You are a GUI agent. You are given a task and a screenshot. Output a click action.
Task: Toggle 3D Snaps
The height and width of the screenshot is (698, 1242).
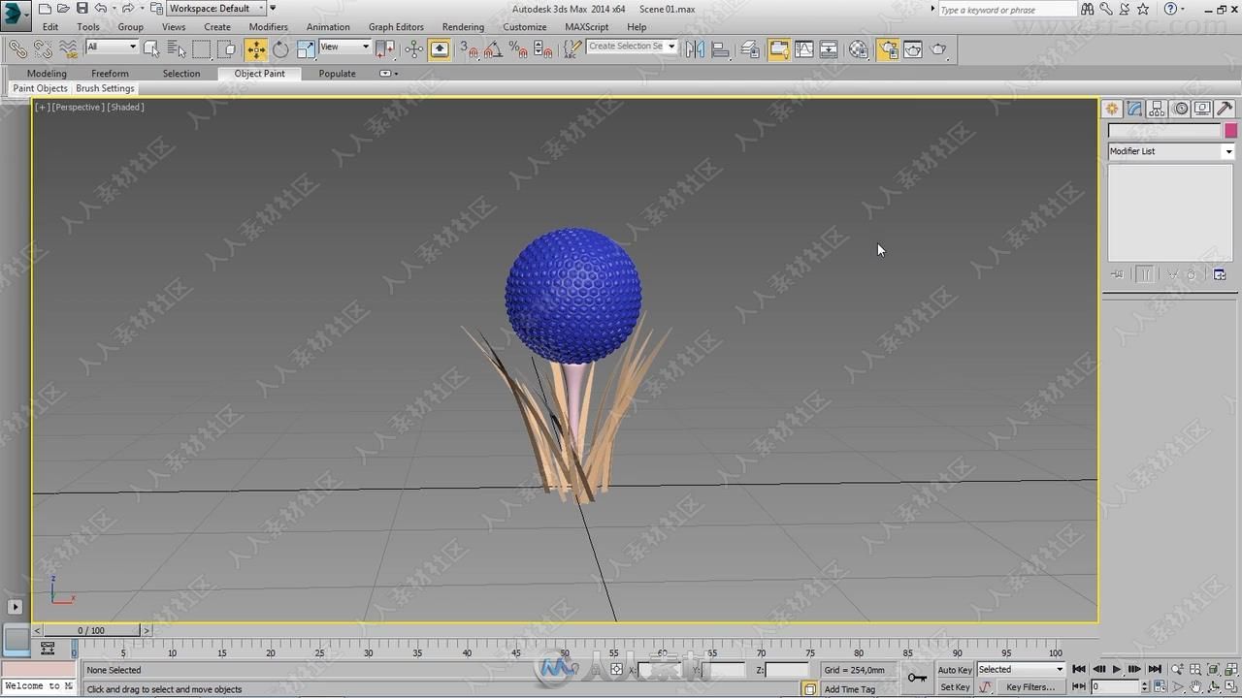tap(470, 48)
